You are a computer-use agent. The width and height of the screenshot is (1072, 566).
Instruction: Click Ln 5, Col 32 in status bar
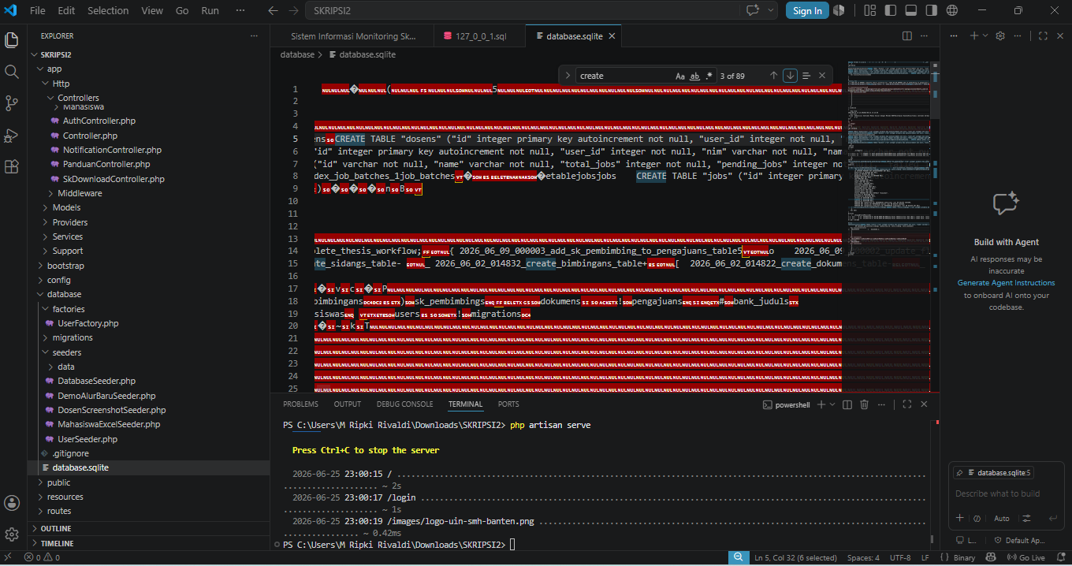[x=795, y=557]
